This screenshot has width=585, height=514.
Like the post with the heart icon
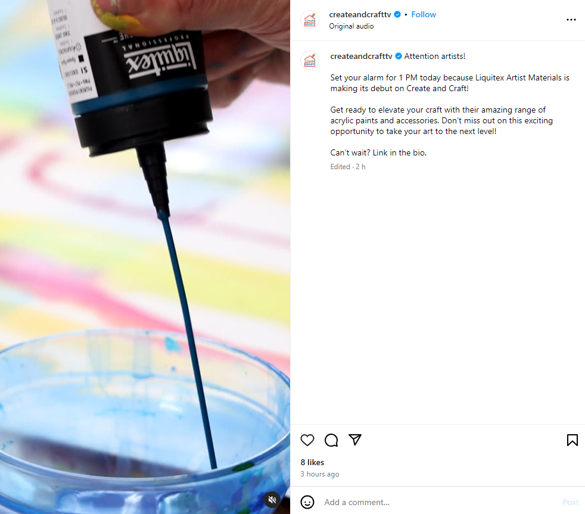[307, 440]
